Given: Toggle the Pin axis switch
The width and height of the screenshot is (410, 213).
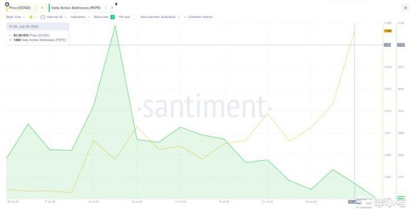Looking at the screenshot, I should pos(135,17).
